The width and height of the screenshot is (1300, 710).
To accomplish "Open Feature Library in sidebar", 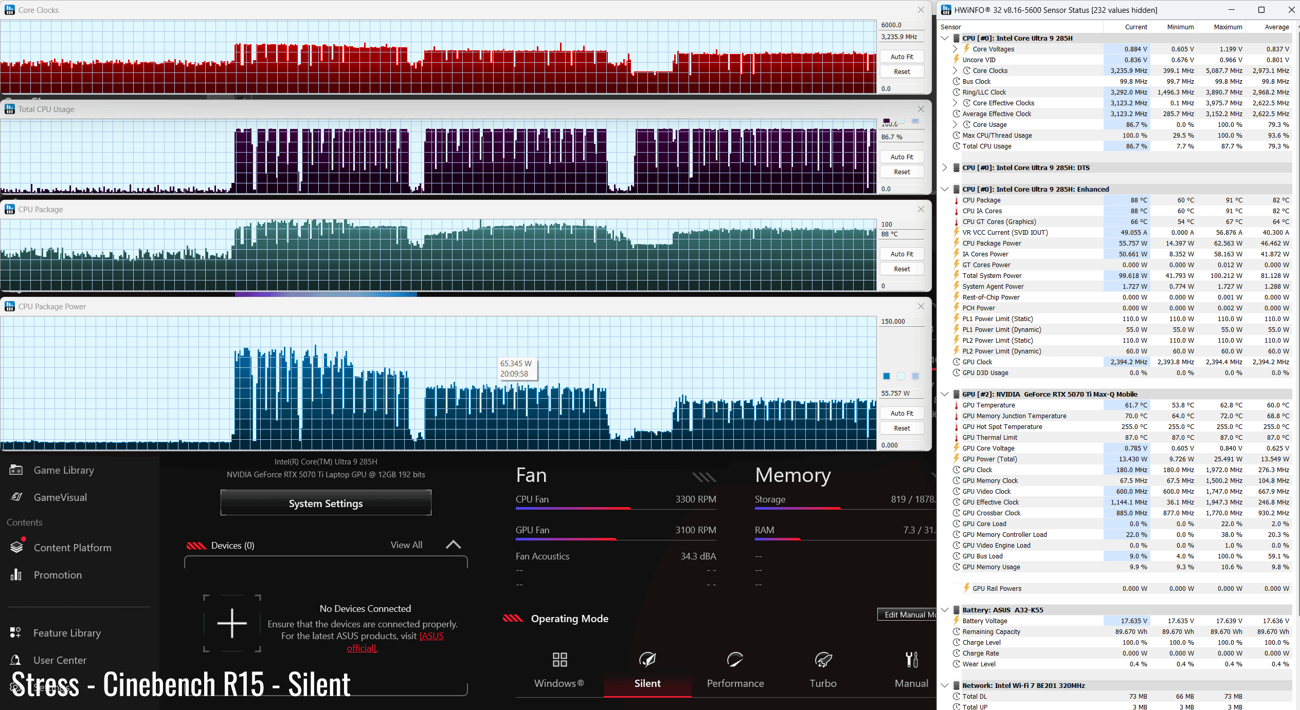I will click(x=67, y=633).
